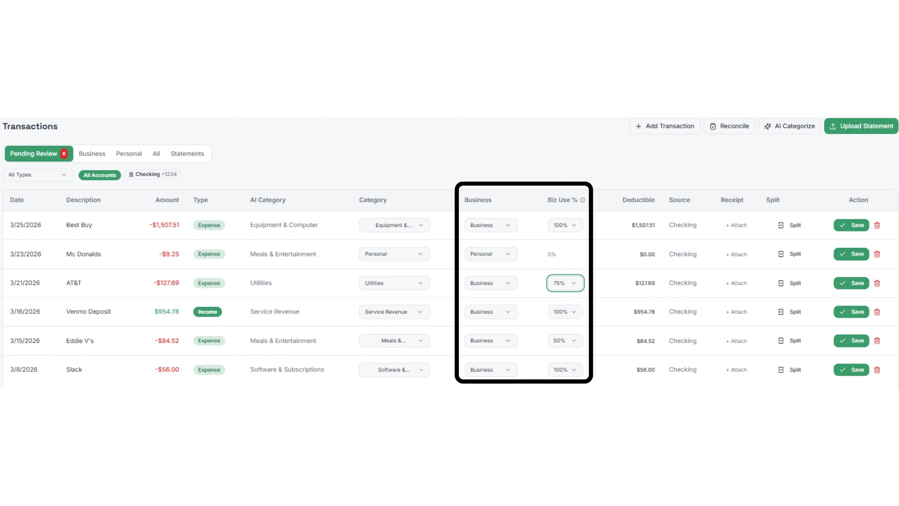
Task: Remove the AT&T transaction with trash icon
Action: [x=877, y=283]
